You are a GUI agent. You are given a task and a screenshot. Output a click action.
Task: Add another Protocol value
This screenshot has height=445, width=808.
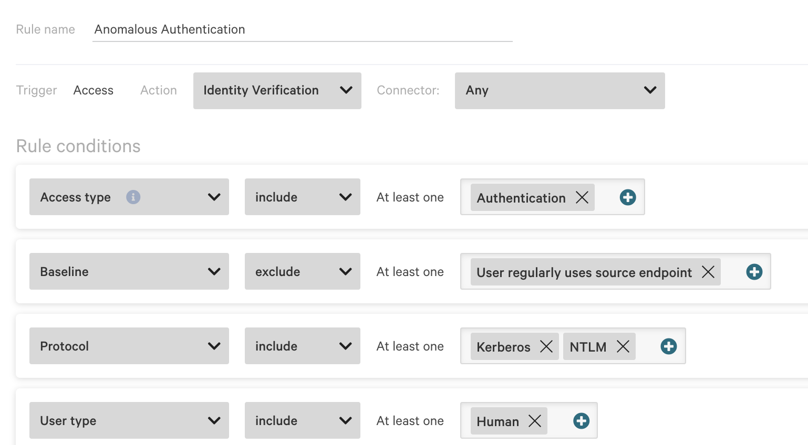(x=668, y=346)
